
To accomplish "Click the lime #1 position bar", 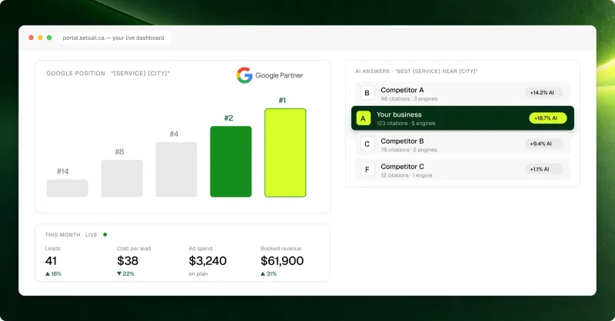I will click(285, 153).
